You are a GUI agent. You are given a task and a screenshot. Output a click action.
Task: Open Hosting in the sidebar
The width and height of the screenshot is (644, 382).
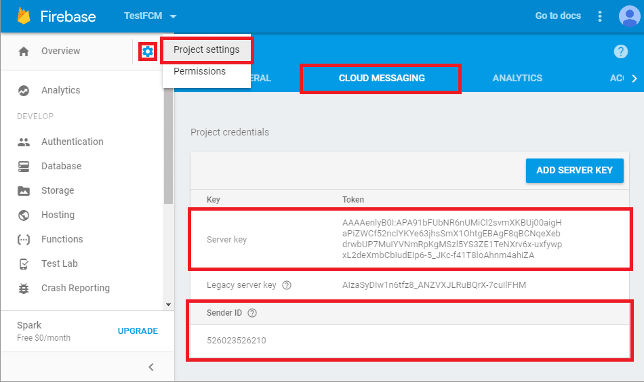tap(58, 215)
